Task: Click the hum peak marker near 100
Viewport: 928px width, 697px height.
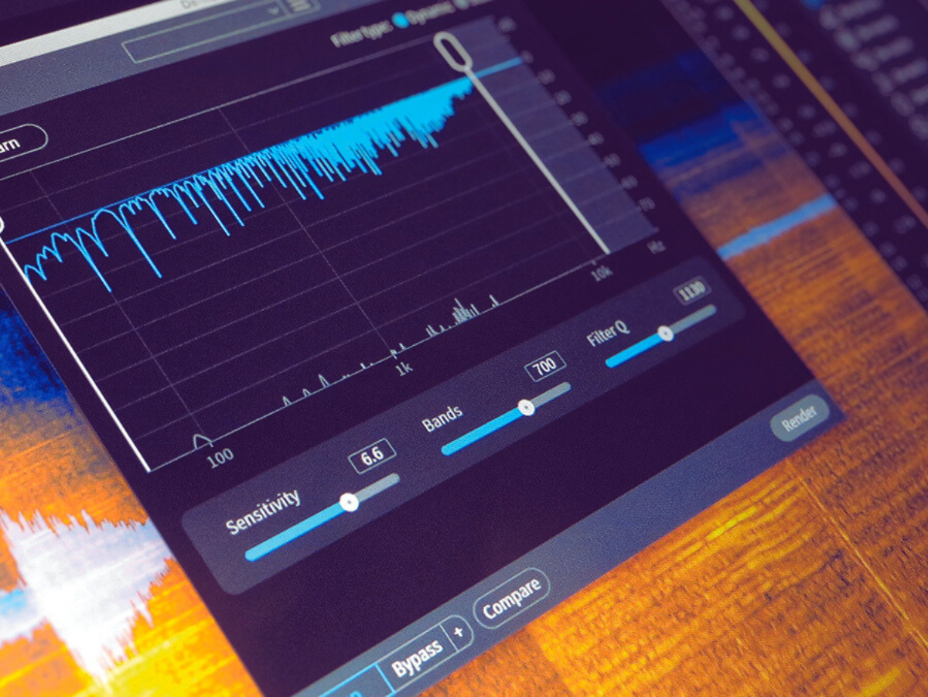Action: pos(202,440)
